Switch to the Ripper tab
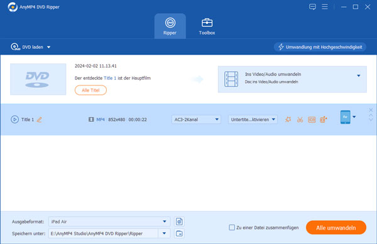 coord(170,26)
